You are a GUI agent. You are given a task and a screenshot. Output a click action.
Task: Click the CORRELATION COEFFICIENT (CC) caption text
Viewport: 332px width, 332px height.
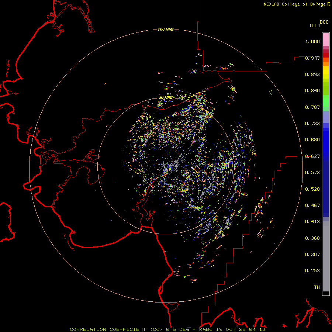click(x=116, y=329)
